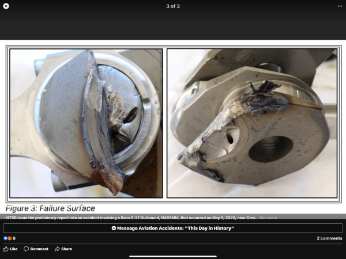Tap the right crankshaft fracture photo
This screenshot has width=346, height=259.
click(x=251, y=123)
